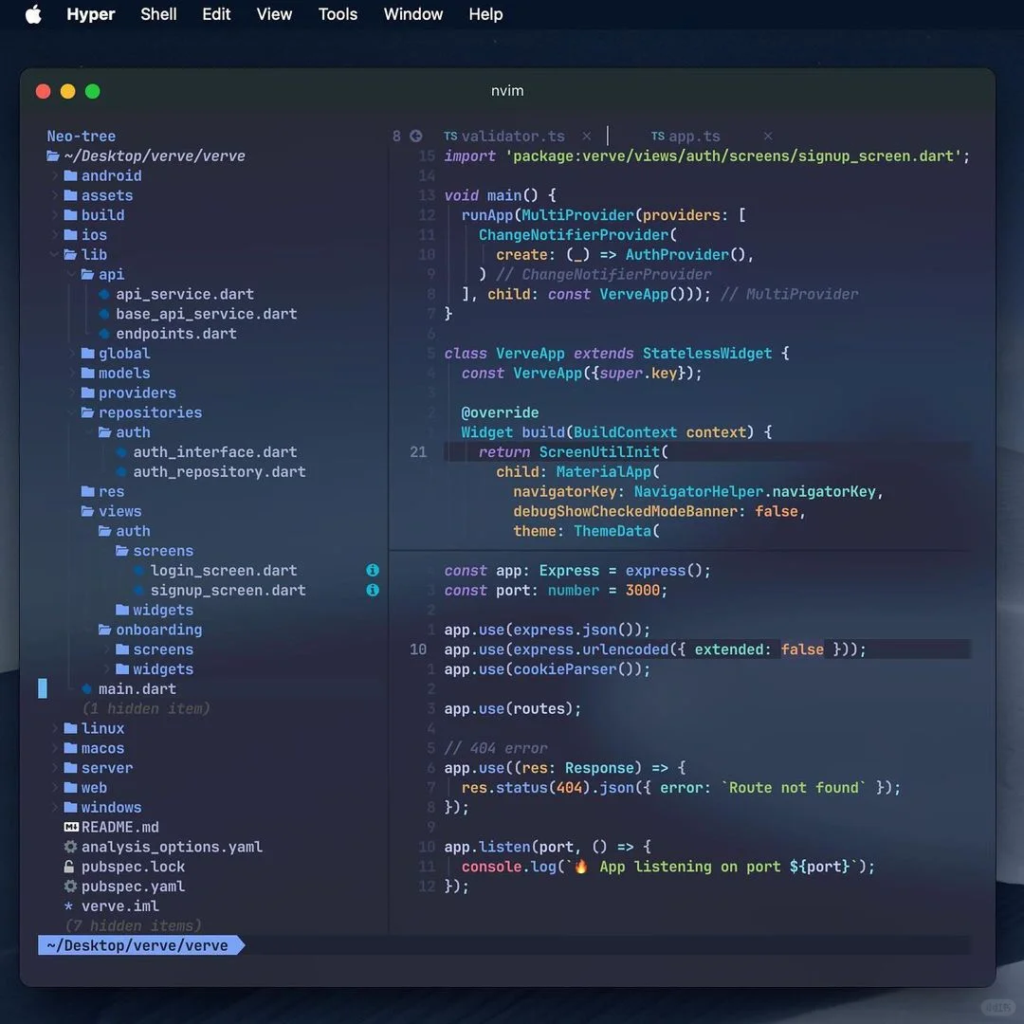1024x1024 pixels.
Task: Click the gear icon beside analysis_options.yaml
Action: (70, 847)
